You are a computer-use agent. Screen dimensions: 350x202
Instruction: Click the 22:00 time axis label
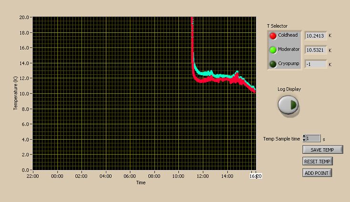point(32,176)
